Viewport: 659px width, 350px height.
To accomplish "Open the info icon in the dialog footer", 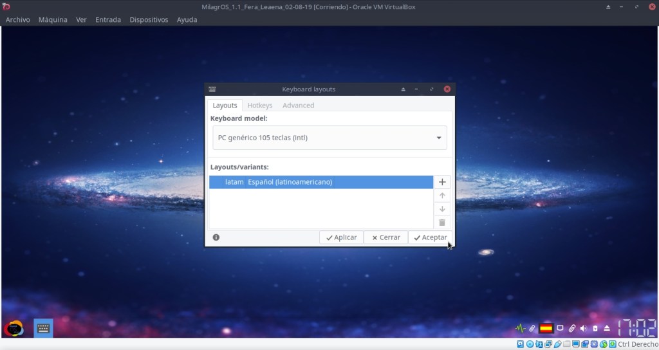I will pos(216,237).
